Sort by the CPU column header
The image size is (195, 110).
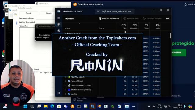(x=125, y=28)
